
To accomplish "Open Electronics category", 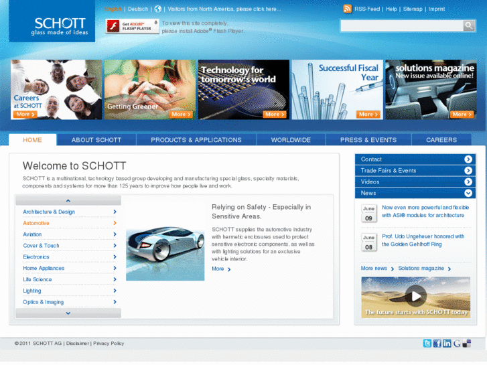I will (x=36, y=257).
